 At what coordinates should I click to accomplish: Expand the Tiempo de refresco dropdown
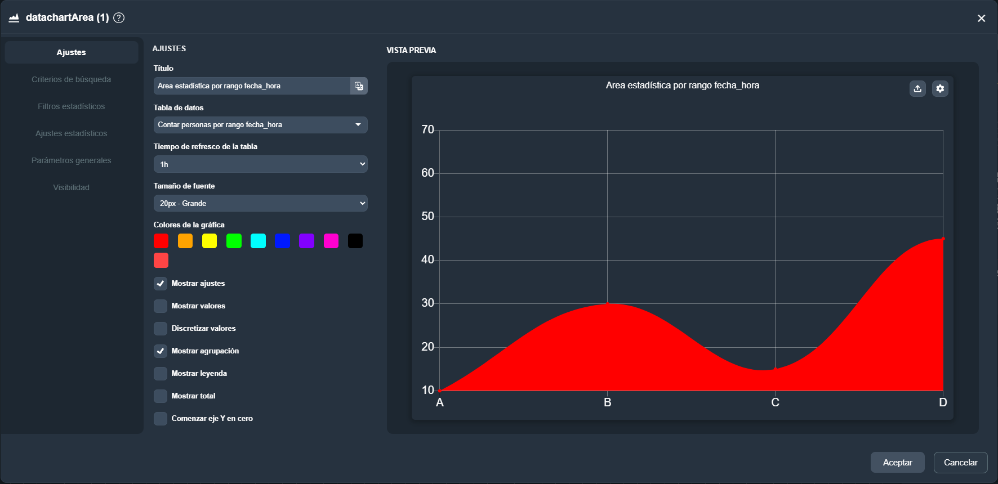(260, 164)
